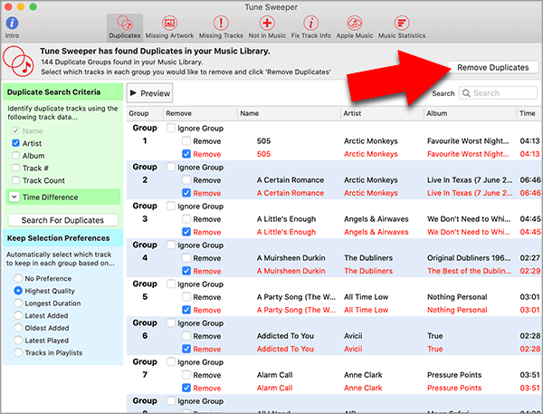Select Latest Added radio button
543x414 pixels.
coord(18,315)
